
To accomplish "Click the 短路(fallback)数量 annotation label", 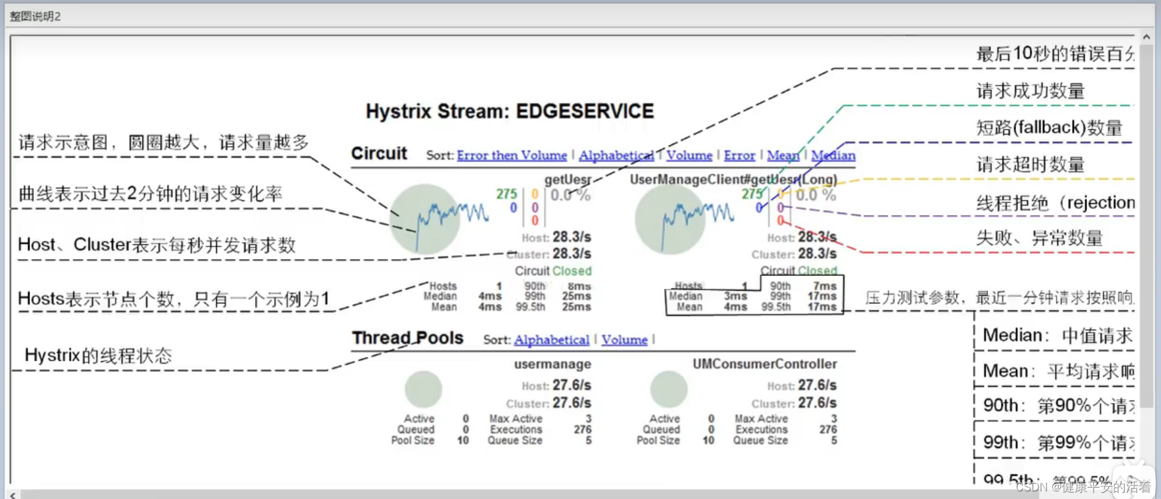I will tap(1050, 128).
